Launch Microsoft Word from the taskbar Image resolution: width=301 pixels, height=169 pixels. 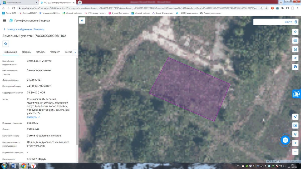pyautogui.click(x=14, y=166)
